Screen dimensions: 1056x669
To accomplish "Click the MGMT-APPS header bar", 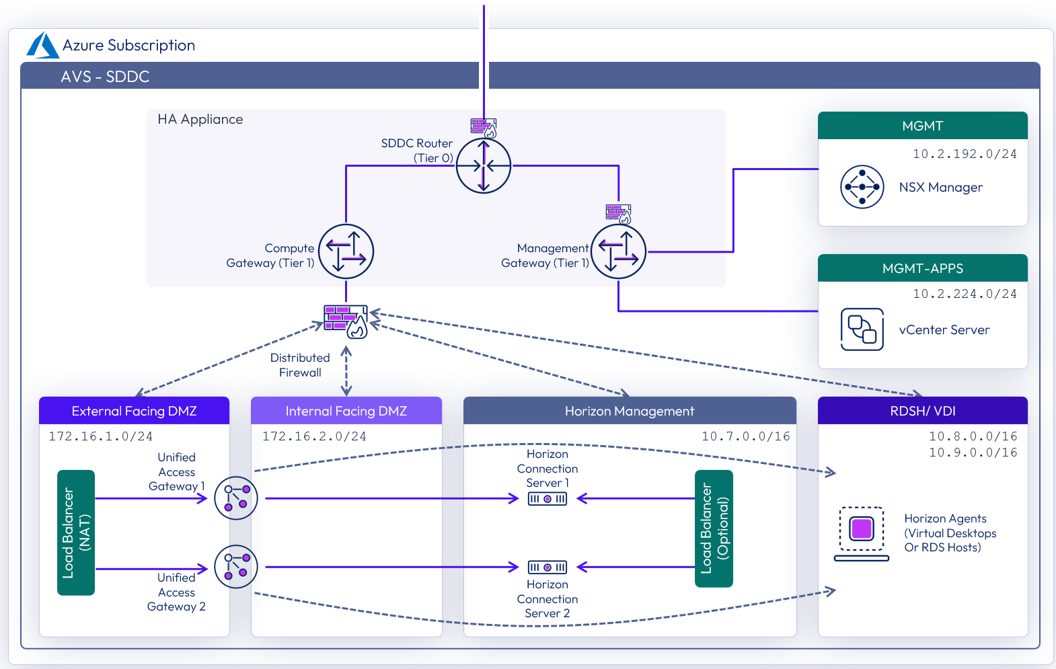I will click(922, 268).
